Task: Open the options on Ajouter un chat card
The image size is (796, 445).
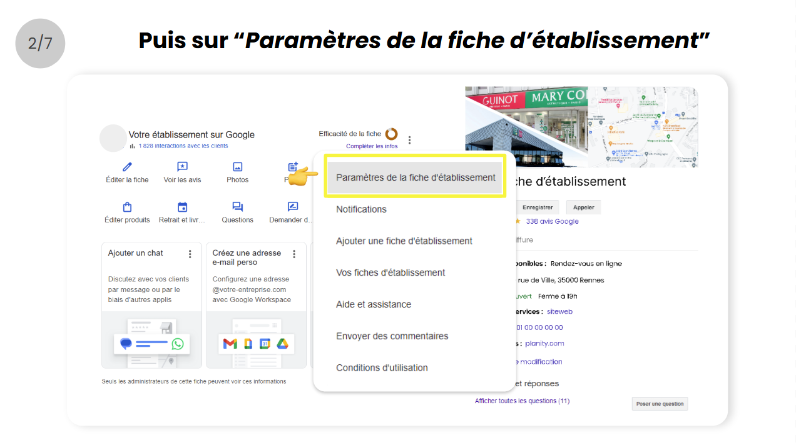Action: coord(190,254)
